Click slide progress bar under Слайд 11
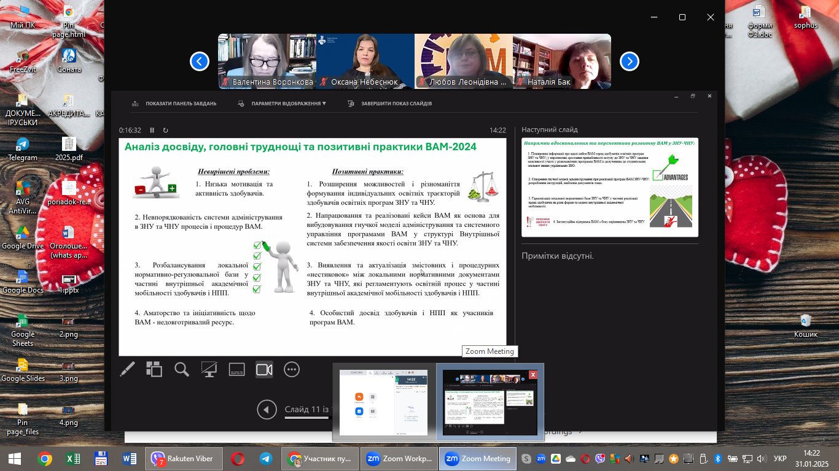The height and width of the screenshot is (471, 839). pyautogui.click(x=308, y=418)
